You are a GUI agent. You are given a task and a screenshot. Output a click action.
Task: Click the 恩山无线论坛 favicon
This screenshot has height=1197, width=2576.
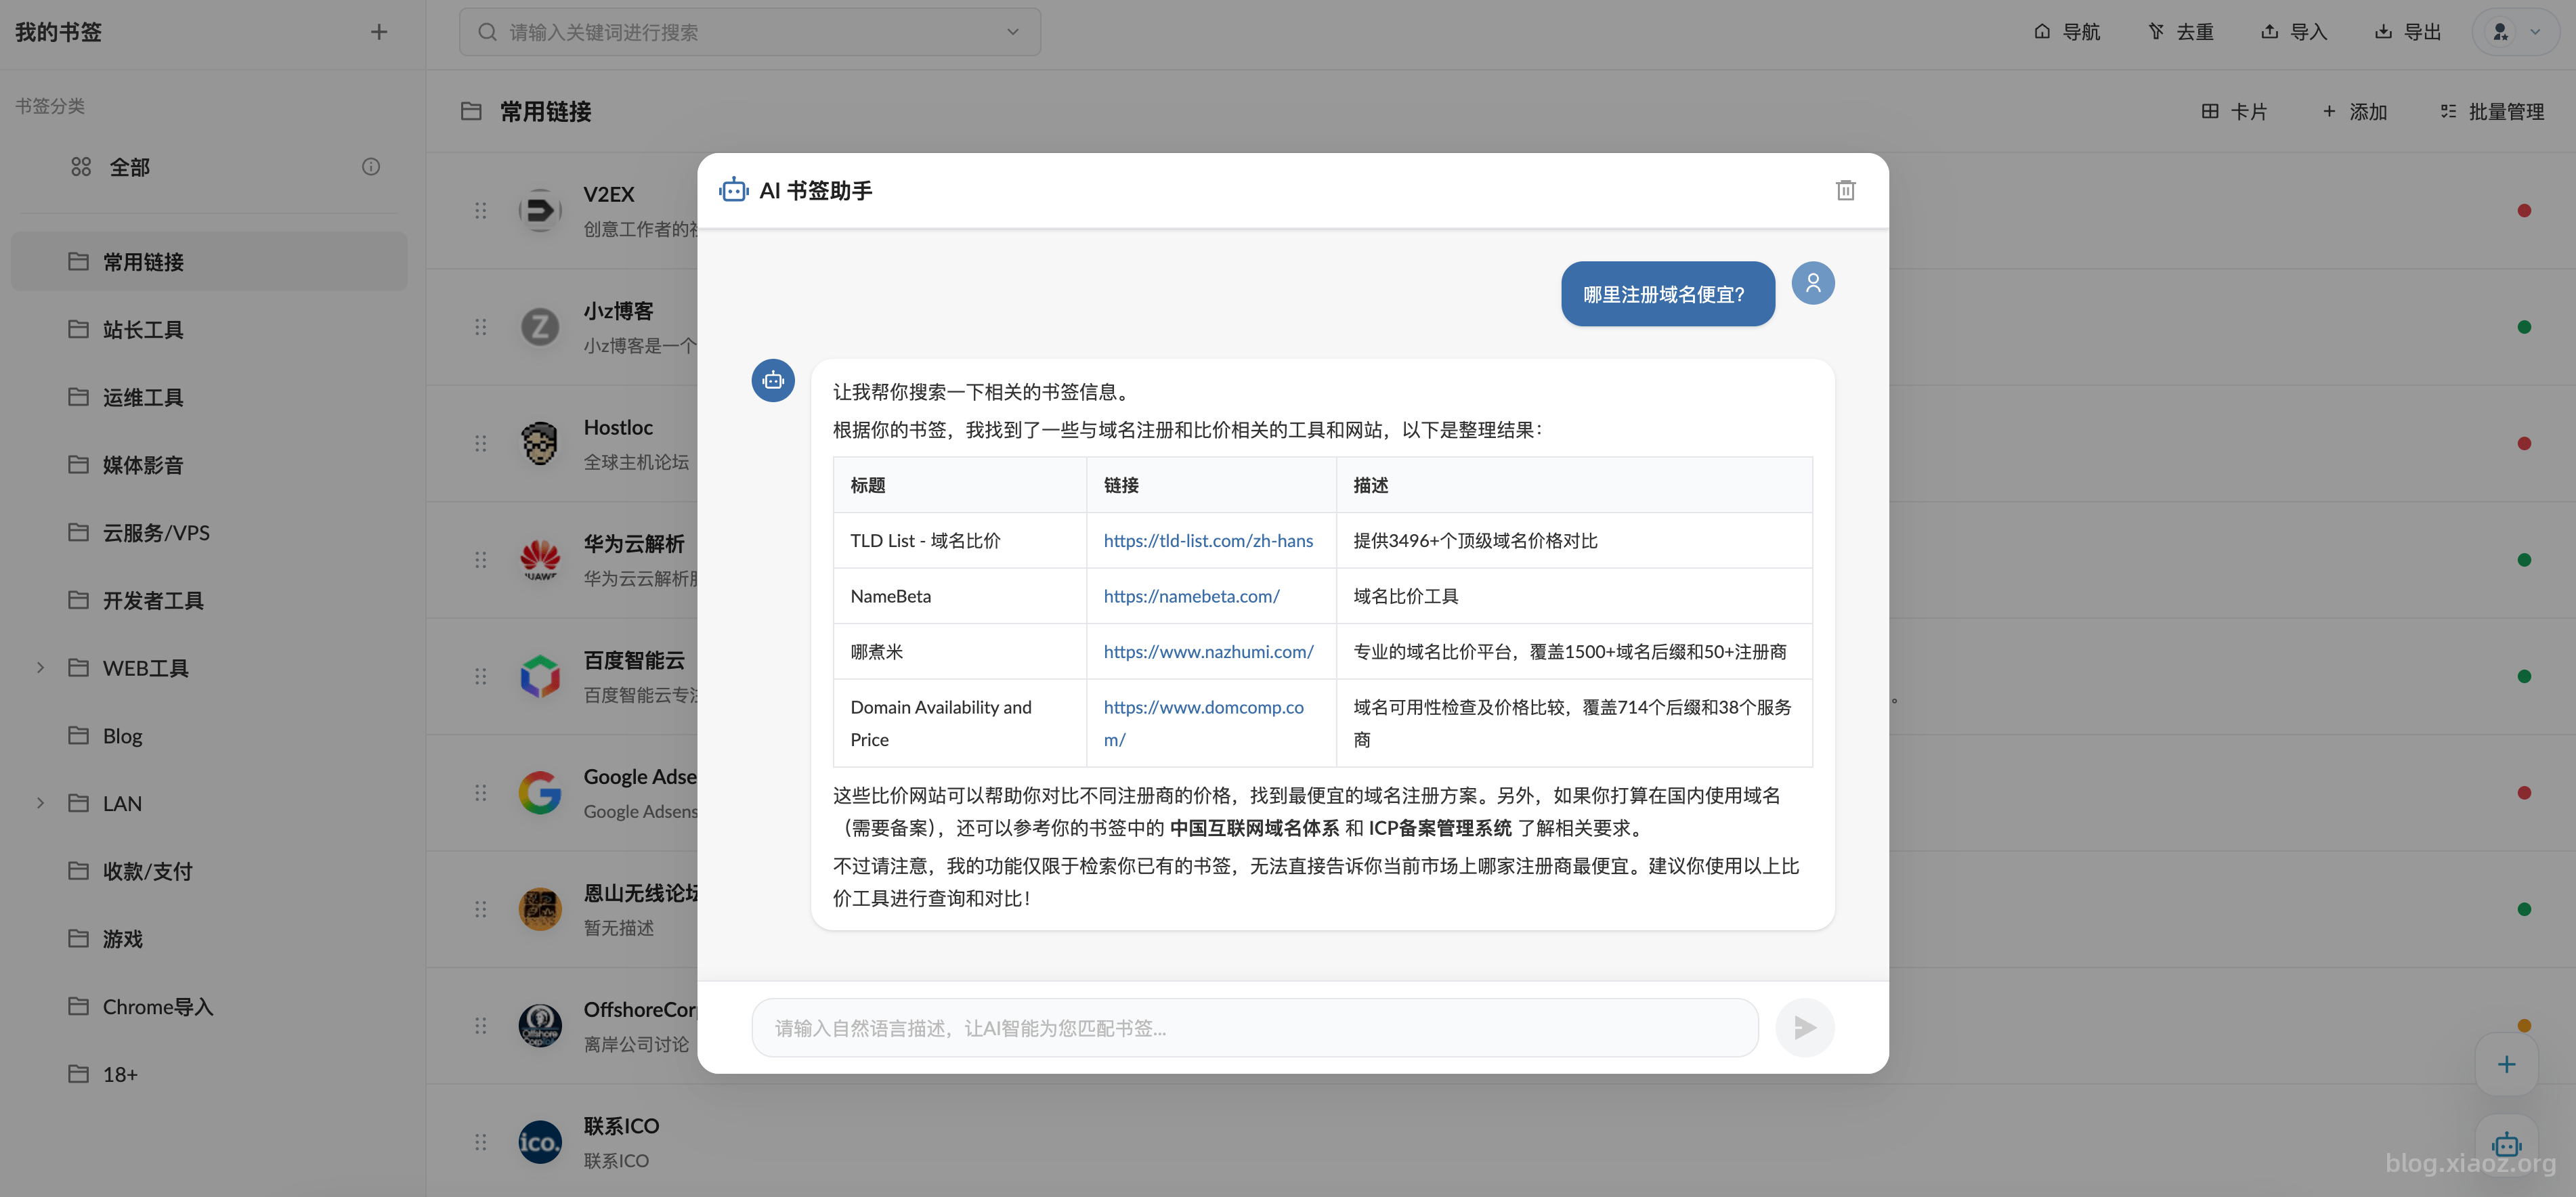coord(540,909)
